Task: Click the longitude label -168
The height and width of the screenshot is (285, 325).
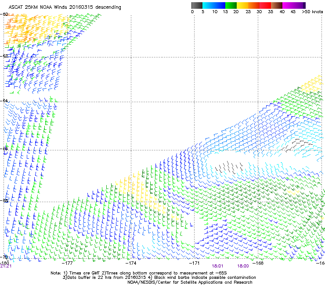Action: (x=258, y=263)
